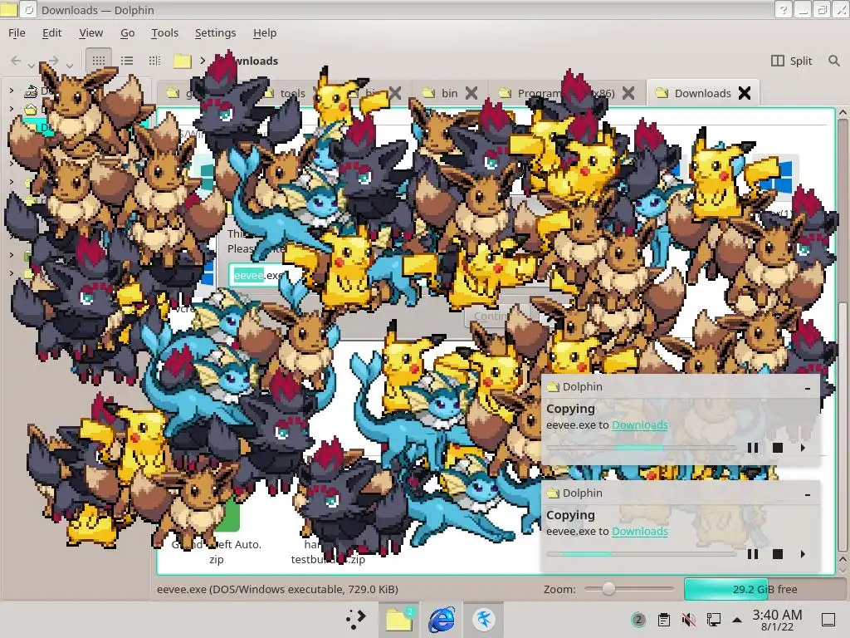The width and height of the screenshot is (850, 638).
Task: Open forward history dropdown arrow
Action: (x=70, y=65)
